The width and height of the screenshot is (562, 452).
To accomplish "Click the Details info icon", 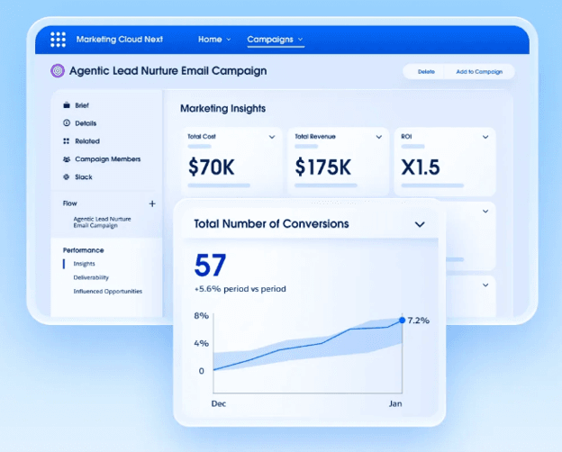I will coord(67,123).
